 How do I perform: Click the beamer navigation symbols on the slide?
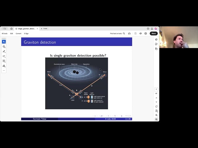112,116
